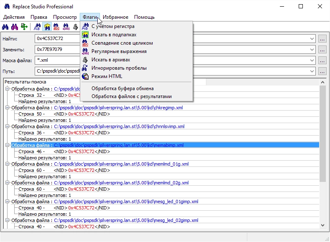Open the Действия menu
The width and height of the screenshot is (330, 242).
click(14, 17)
